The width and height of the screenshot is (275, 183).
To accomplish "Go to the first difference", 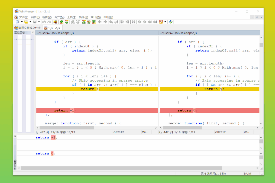I will click(84, 22).
